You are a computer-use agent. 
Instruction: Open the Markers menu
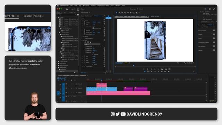click(x=93, y=6)
